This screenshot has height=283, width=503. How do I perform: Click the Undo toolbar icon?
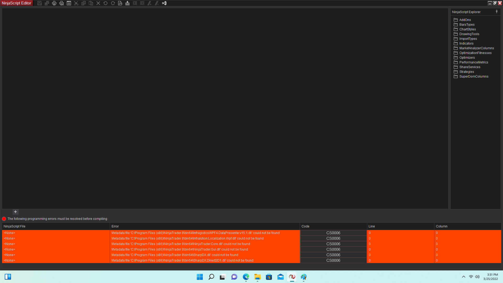coord(106,3)
